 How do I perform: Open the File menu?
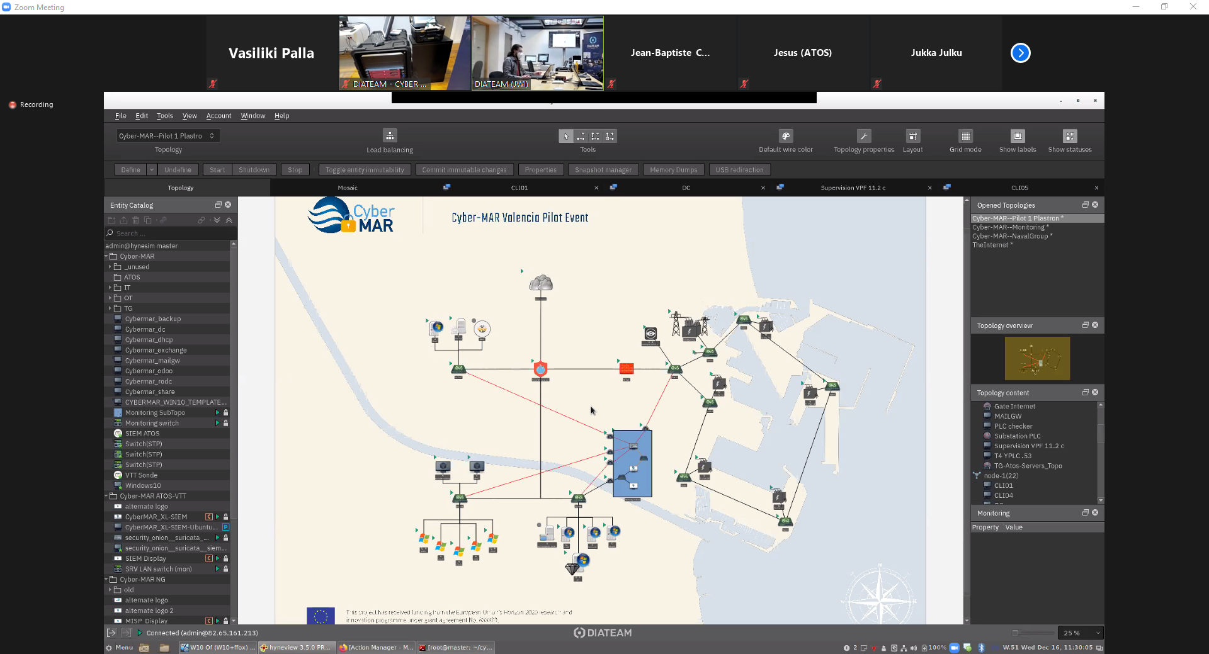click(x=121, y=116)
